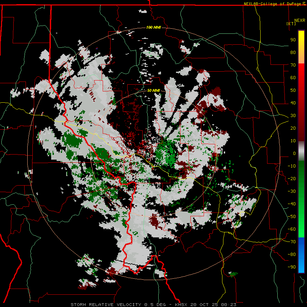This screenshot has width=307, height=307.
Task: Click the -70 knot scale value
Action: tap(292, 242)
